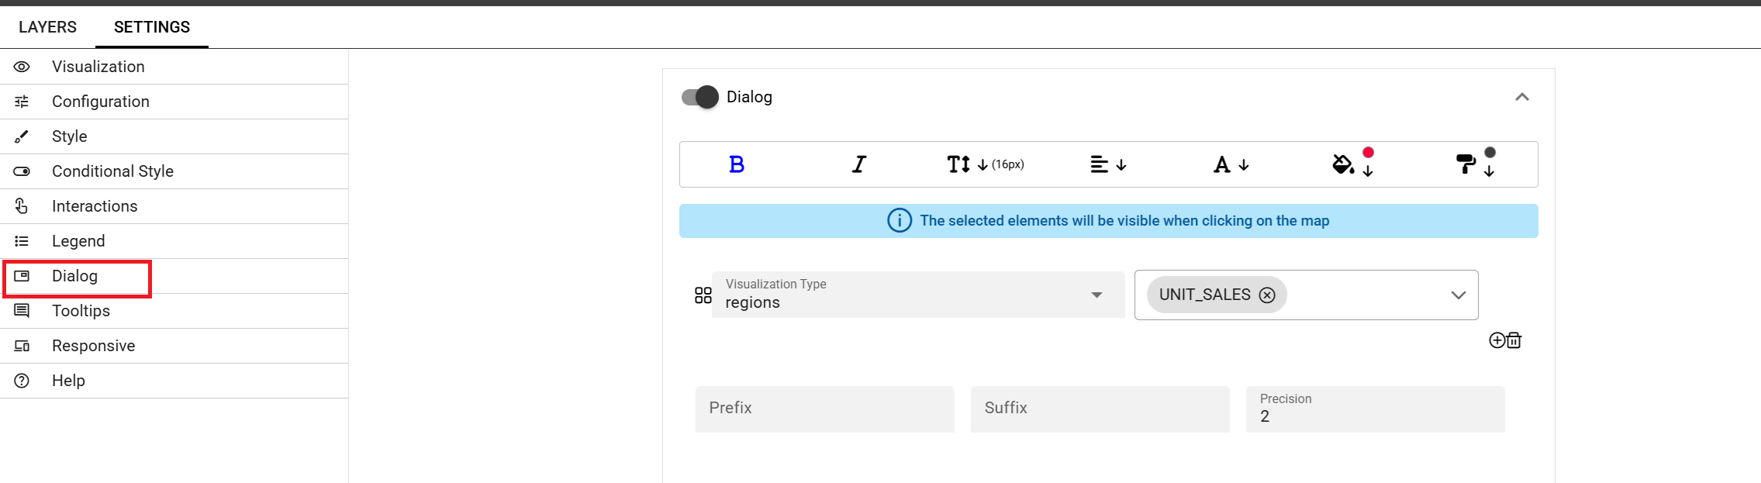Open the fill color bucket picker

tap(1353, 163)
